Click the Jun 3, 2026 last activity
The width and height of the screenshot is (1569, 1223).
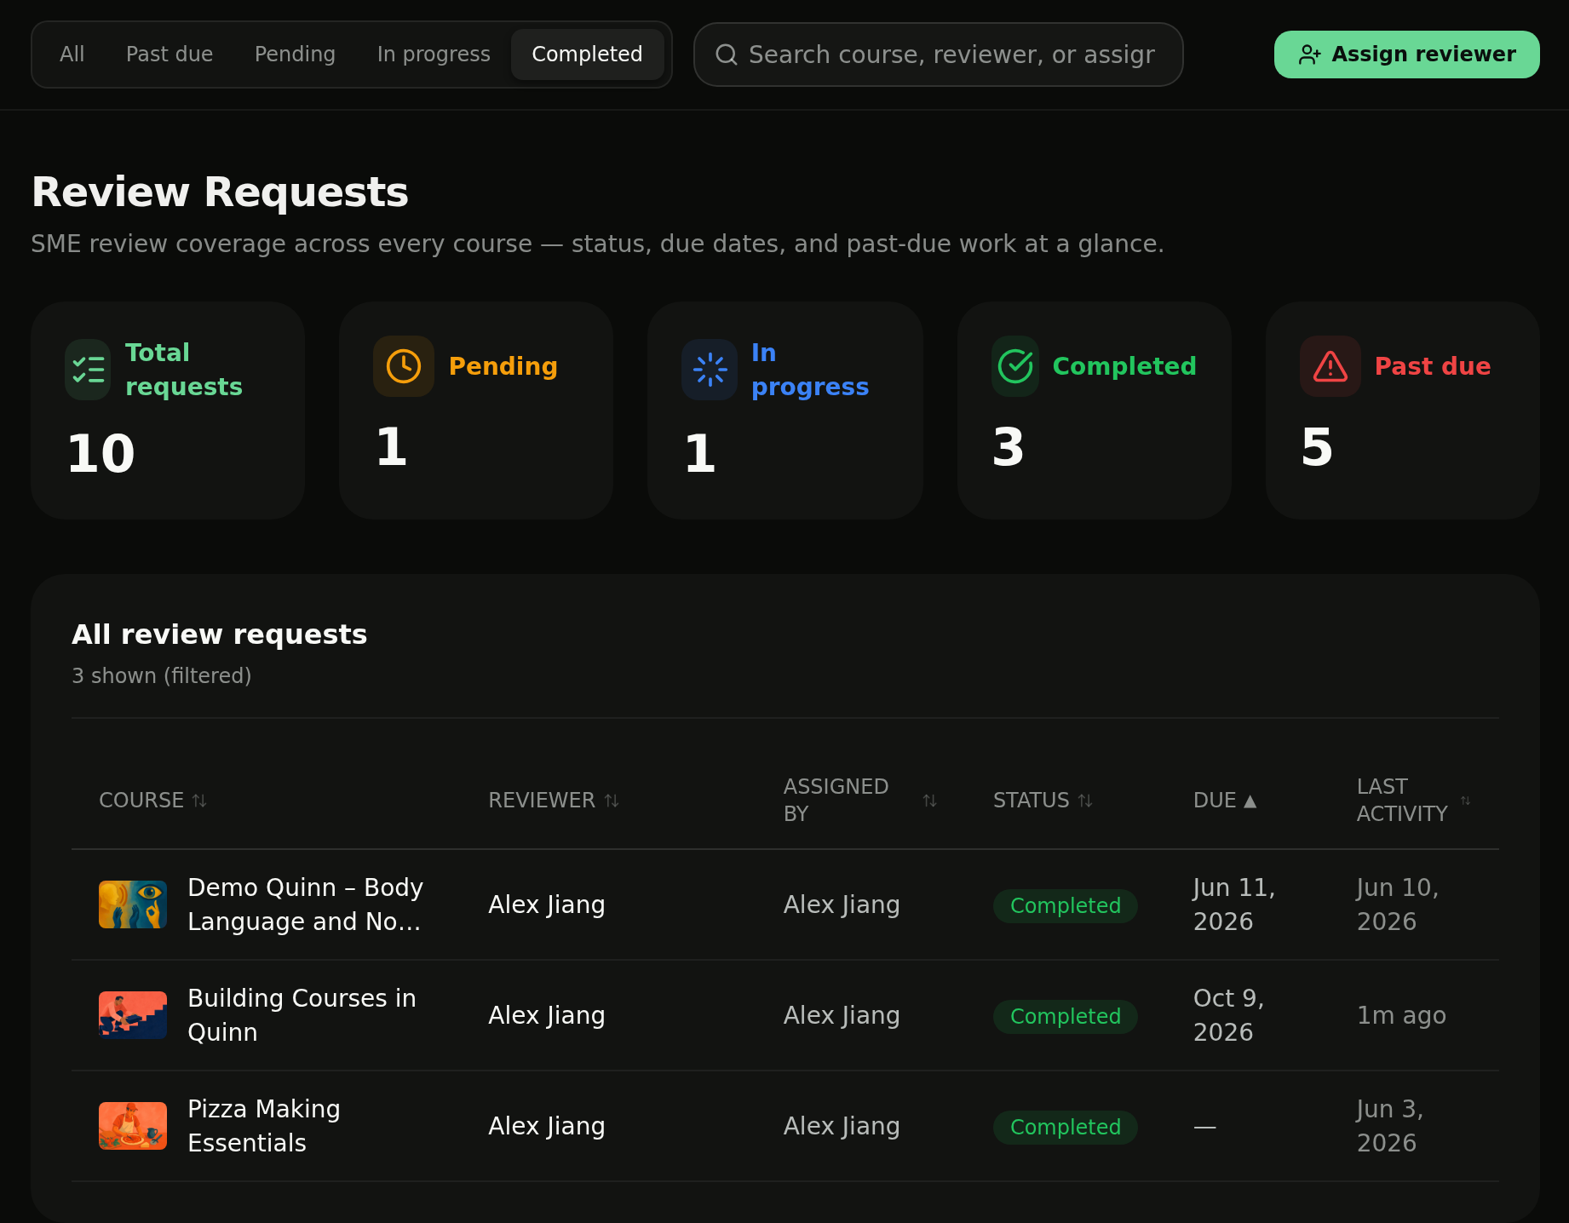1390,1126
